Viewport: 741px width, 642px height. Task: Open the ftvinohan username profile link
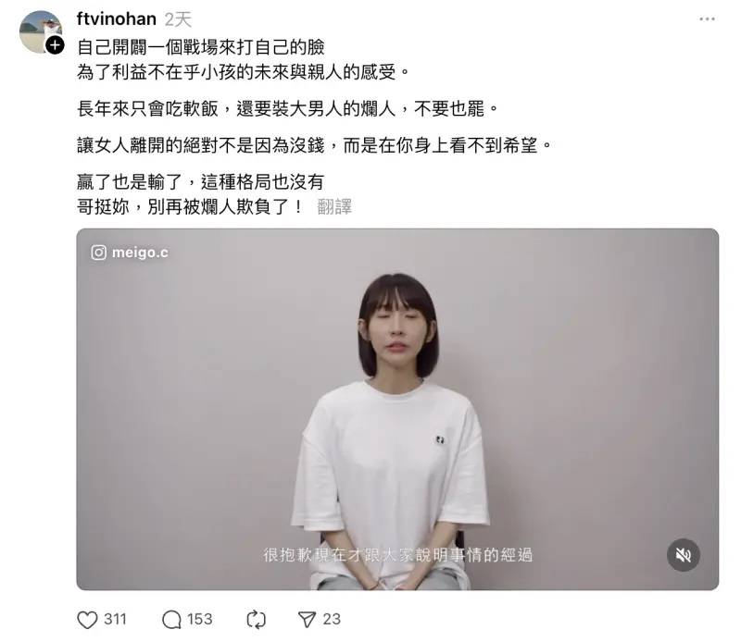(117, 19)
